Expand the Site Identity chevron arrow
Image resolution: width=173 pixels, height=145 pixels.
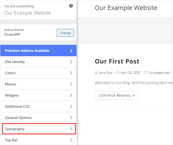71,62
